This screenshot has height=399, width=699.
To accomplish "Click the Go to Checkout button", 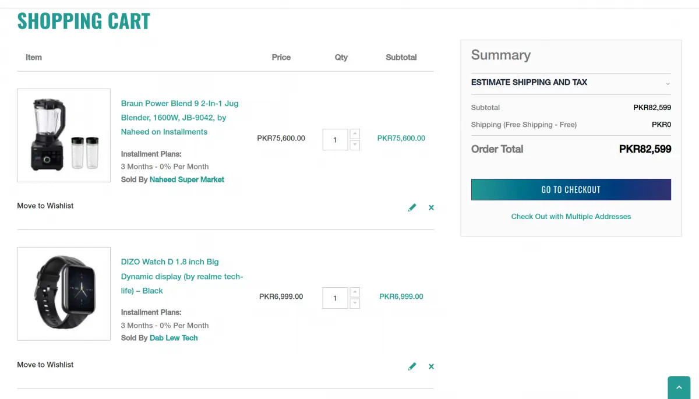I will click(x=571, y=189).
